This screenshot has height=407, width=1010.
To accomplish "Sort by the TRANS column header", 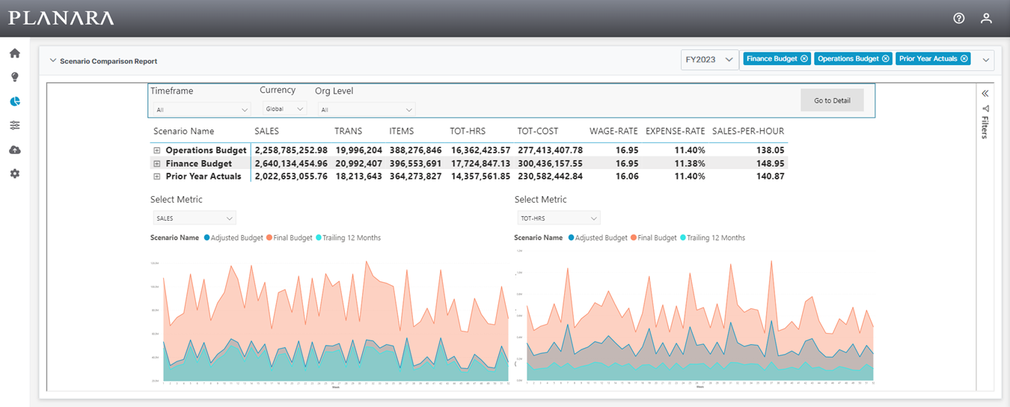I will click(348, 131).
